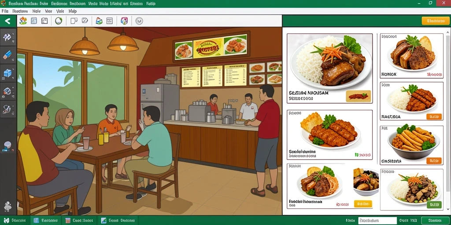Image resolution: width=451 pixels, height=225 pixels.
Task: Click the green circle toolbar icon
Action: coord(59,21)
